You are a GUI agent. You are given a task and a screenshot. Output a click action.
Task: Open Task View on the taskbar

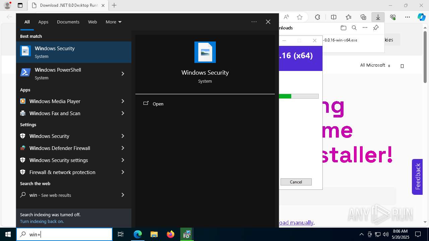click(x=121, y=234)
